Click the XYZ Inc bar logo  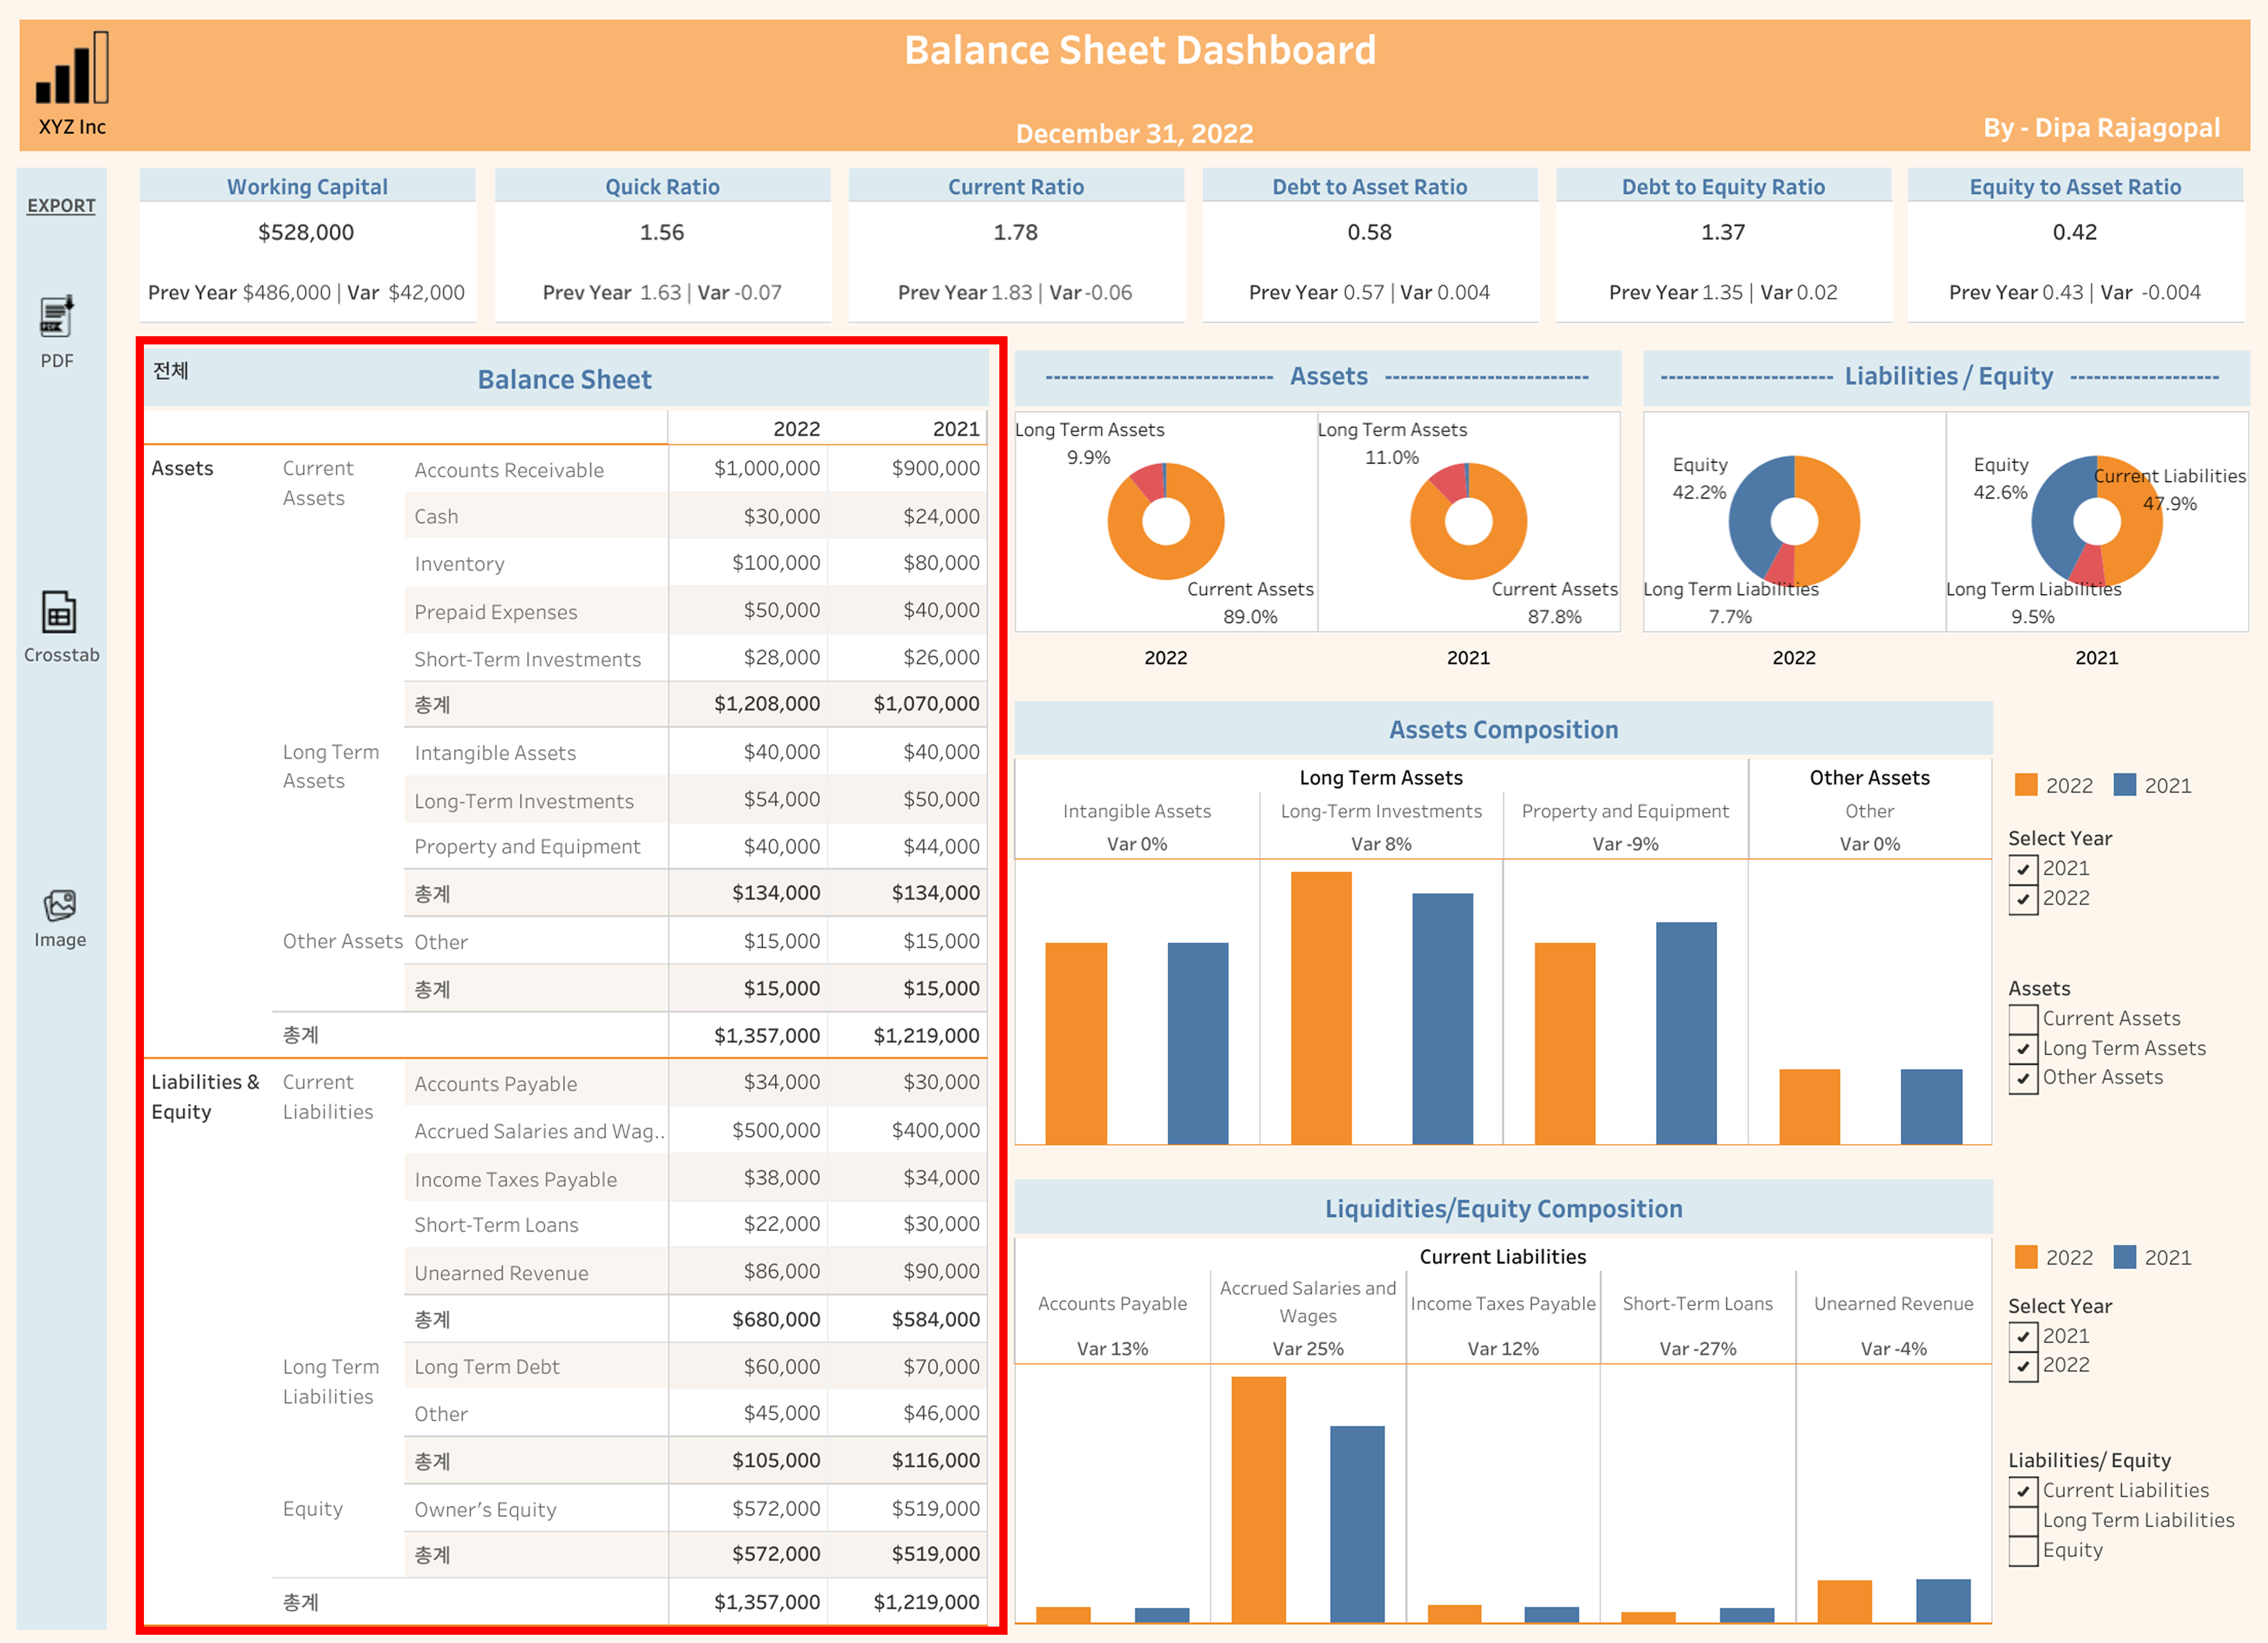point(72,68)
